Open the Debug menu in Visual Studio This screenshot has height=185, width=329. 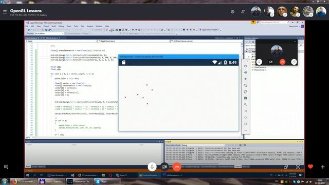[61, 26]
